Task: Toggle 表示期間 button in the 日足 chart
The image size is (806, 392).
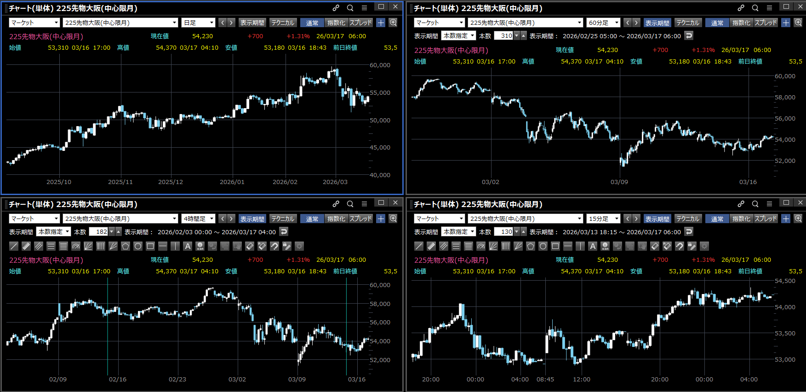Action: click(x=252, y=23)
